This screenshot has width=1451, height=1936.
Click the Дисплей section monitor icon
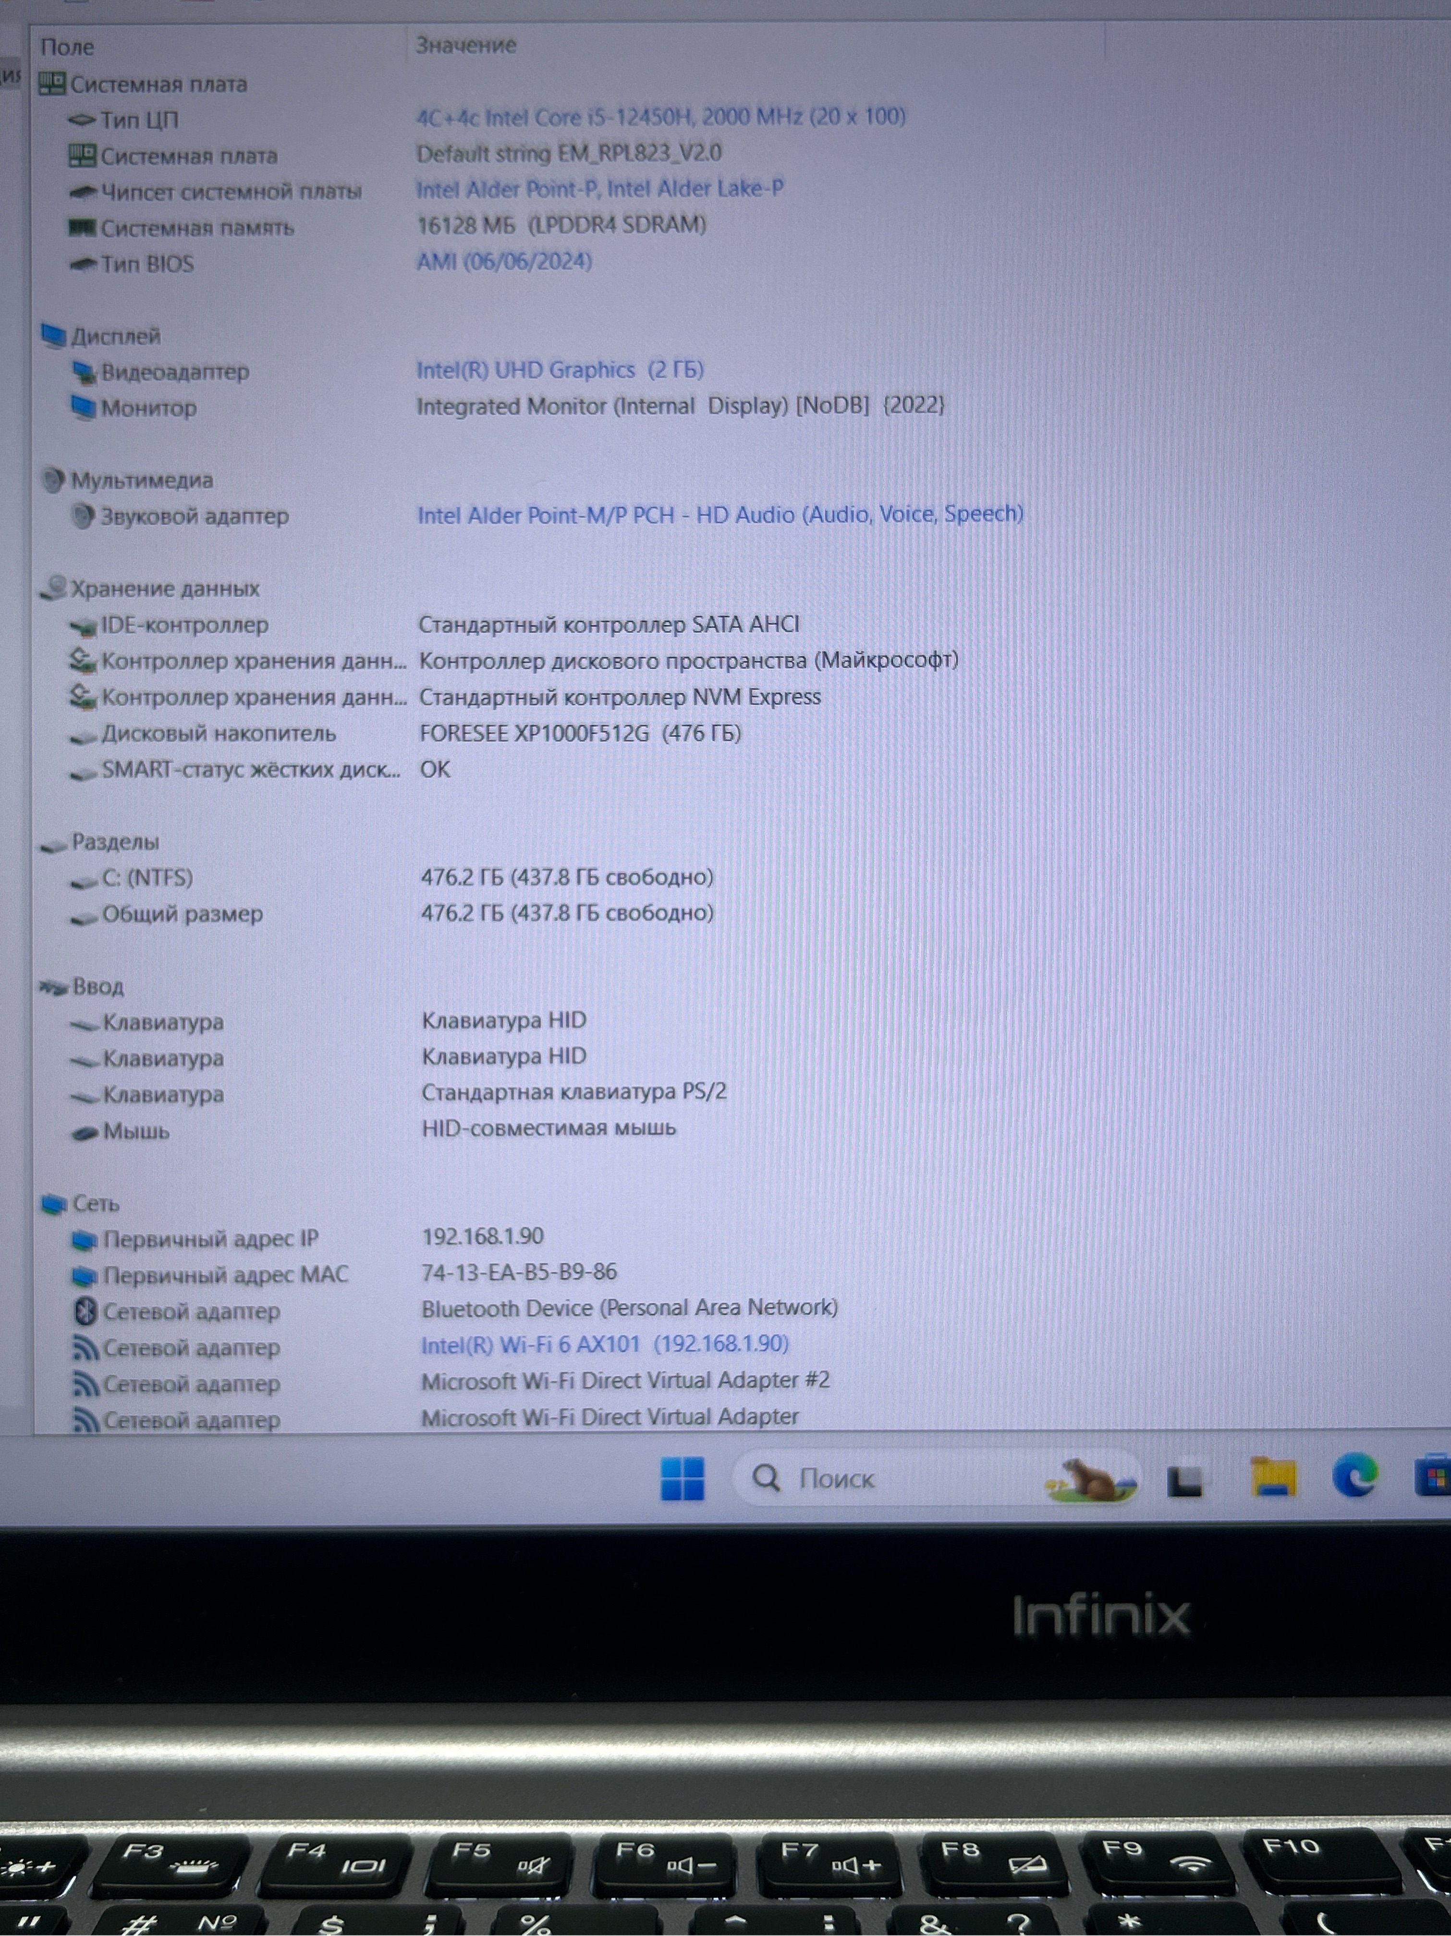click(52, 335)
